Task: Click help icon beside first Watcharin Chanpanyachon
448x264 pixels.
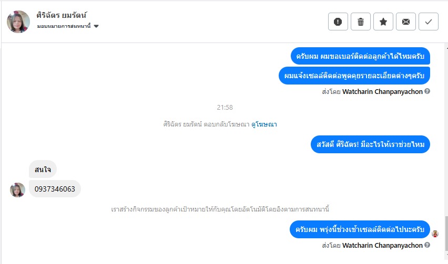Action: (x=427, y=91)
